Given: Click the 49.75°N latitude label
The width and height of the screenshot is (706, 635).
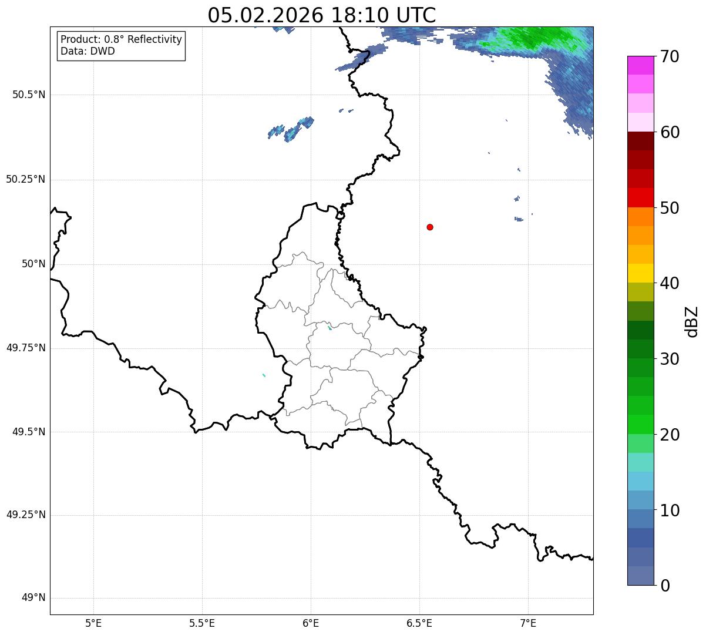Looking at the screenshot, I should point(26,348).
